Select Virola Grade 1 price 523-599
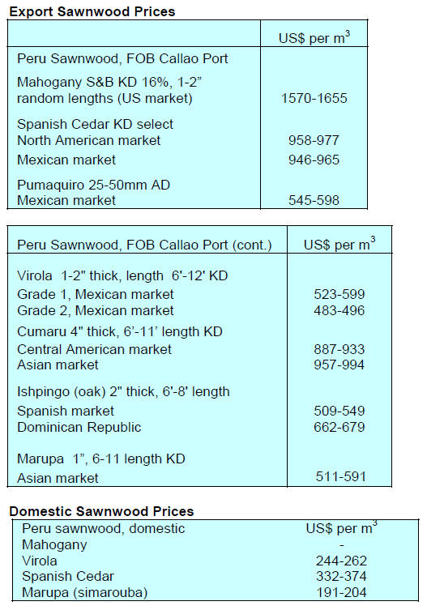427x610 pixels. 339,294
